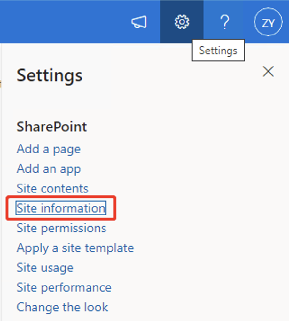This screenshot has width=289, height=321.
Task: Select the Add a page link
Action: [49, 149]
